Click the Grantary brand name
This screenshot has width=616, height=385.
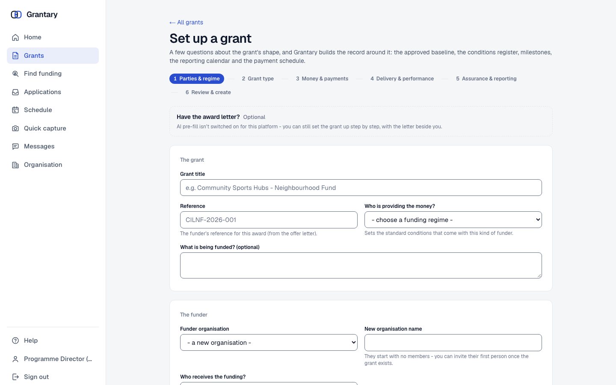tap(42, 15)
